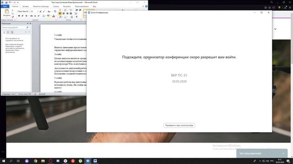
Task: Open the Разметка страницы ribbon tab
Action: click(x=41, y=6)
